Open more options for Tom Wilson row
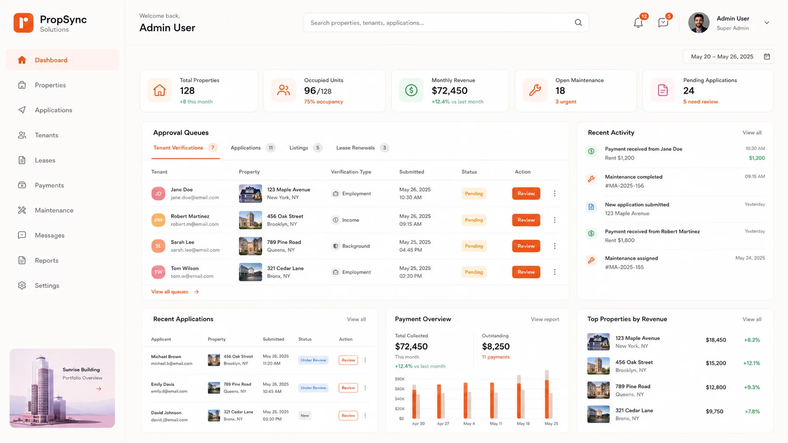This screenshot has height=443, width=788. (555, 272)
